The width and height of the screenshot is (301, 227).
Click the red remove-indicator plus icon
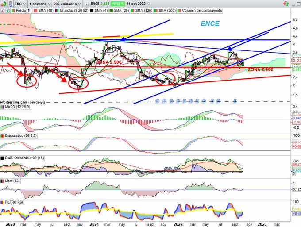2,11
